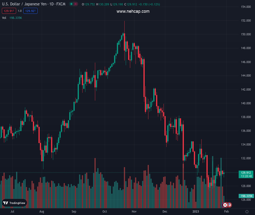255x215 pixels.
Task: Click the current price label 129.912 on axis
Action: pyautogui.click(x=246, y=173)
